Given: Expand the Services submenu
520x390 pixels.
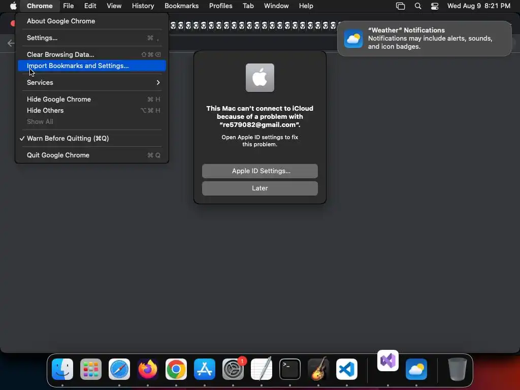Looking at the screenshot, I should coord(92,82).
